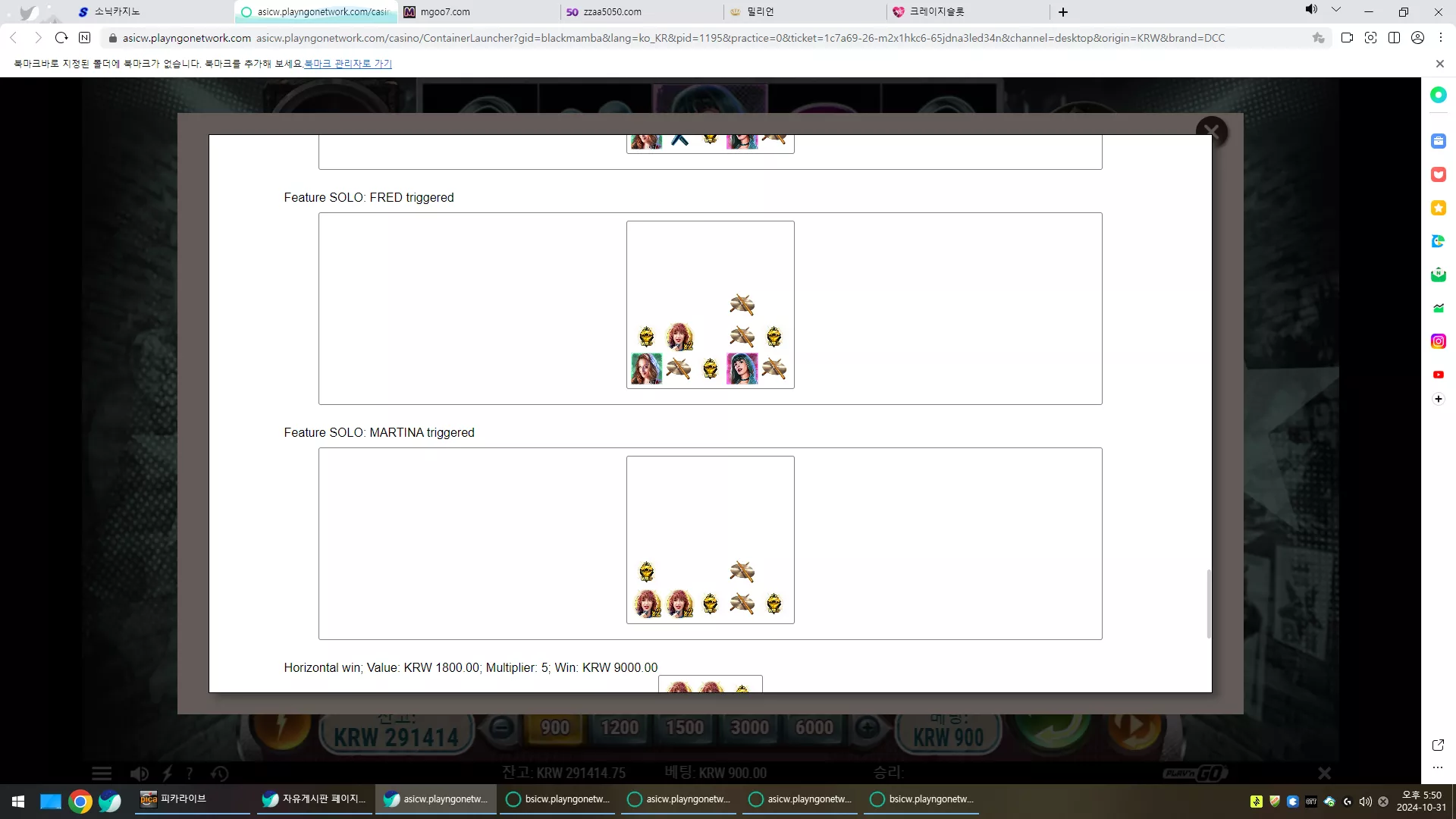Go back to the previous page

[x=13, y=38]
